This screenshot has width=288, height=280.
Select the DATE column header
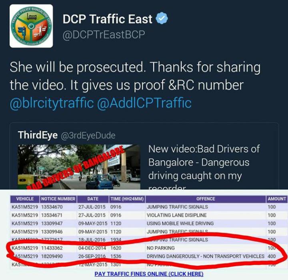click(x=93, y=199)
